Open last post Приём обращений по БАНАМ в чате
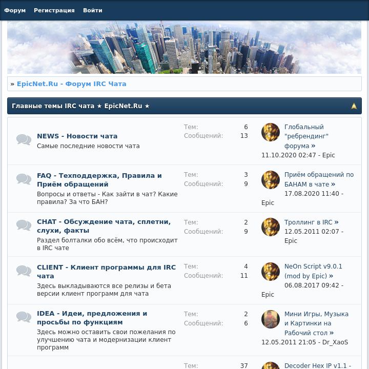This screenshot has width=369, height=369. (x=319, y=179)
